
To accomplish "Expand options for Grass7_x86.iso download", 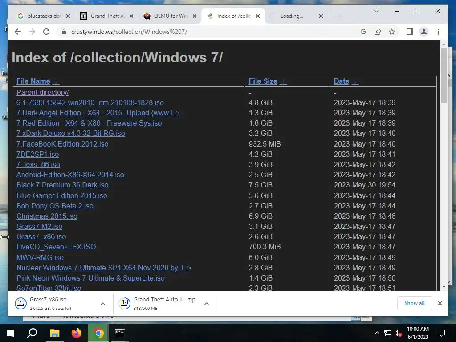I will tap(103, 303).
